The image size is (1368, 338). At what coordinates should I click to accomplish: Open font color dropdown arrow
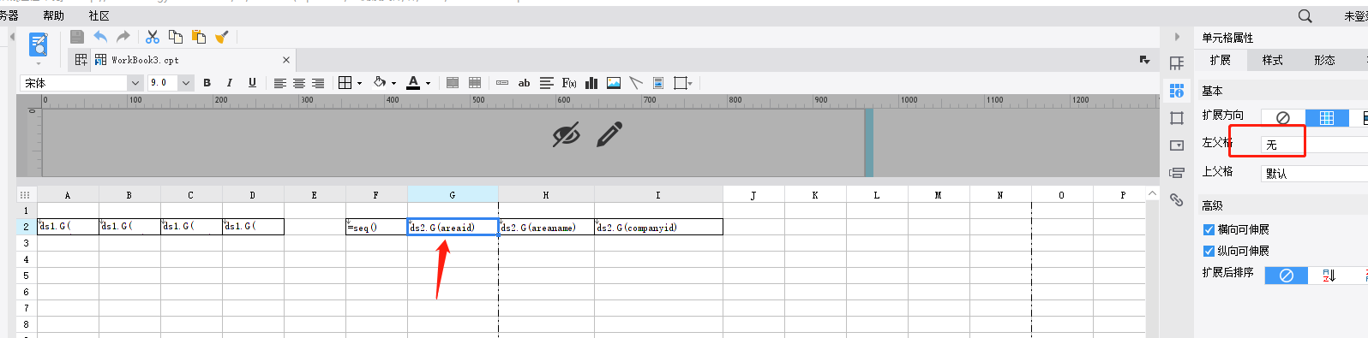click(x=428, y=84)
